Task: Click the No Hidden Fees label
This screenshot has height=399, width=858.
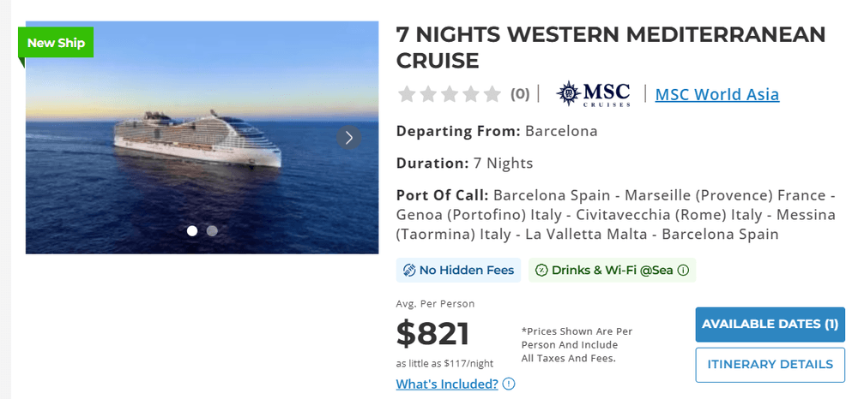Action: 467,271
